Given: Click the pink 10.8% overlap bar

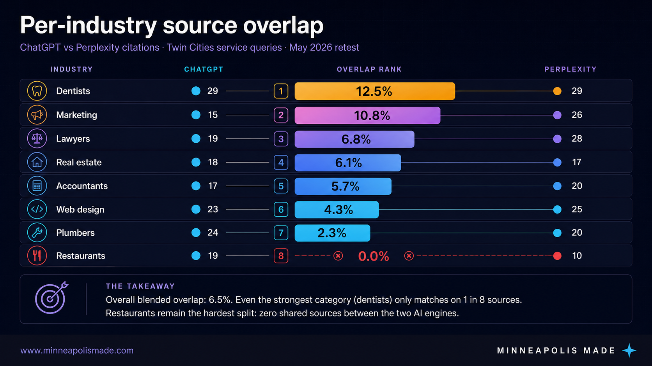Looking at the screenshot, I should pyautogui.click(x=367, y=115).
